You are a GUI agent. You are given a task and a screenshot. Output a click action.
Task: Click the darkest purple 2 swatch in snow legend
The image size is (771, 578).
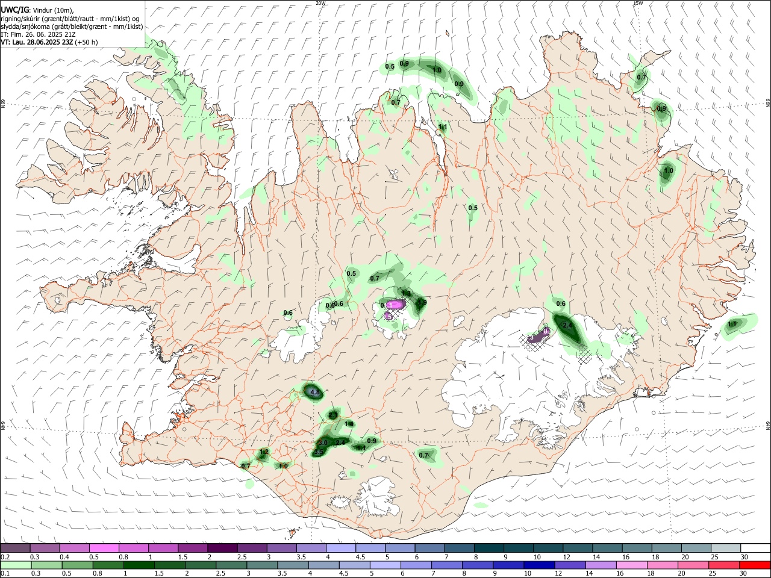click(x=222, y=548)
